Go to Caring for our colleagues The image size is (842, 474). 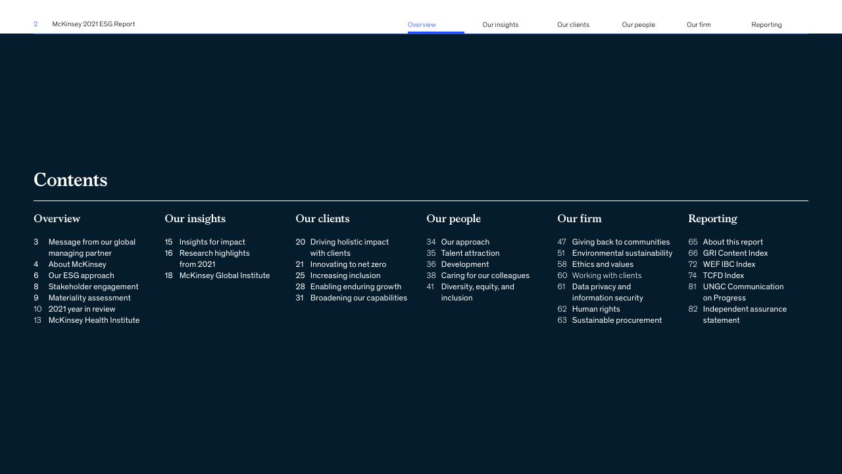point(485,275)
